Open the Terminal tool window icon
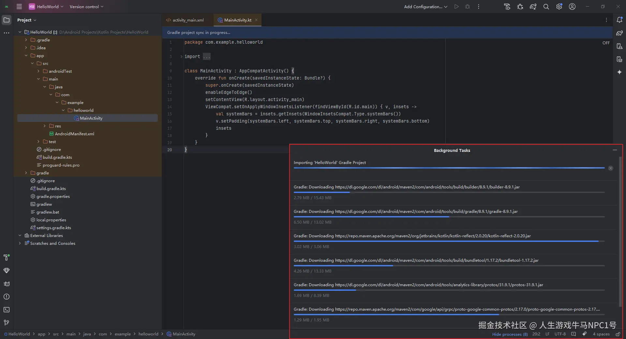626x339 pixels. (7, 310)
